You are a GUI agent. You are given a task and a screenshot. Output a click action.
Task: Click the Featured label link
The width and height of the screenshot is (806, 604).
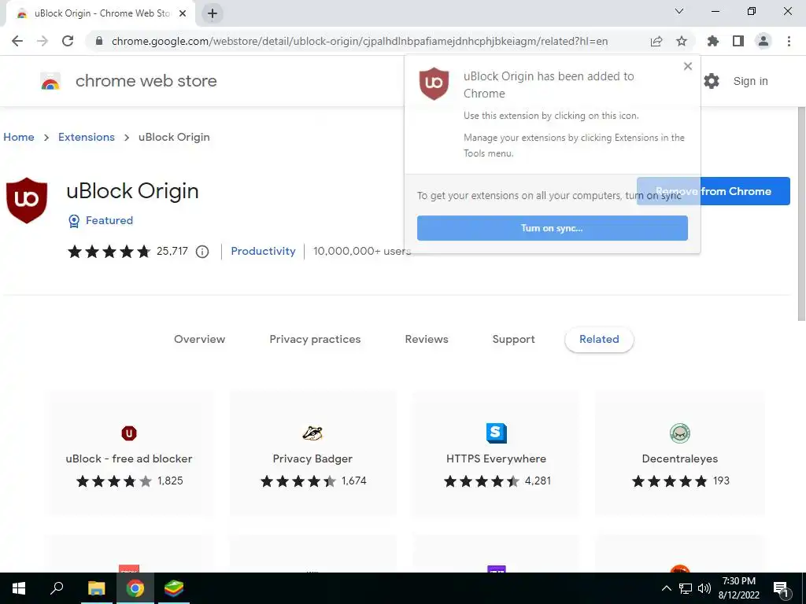tap(109, 220)
